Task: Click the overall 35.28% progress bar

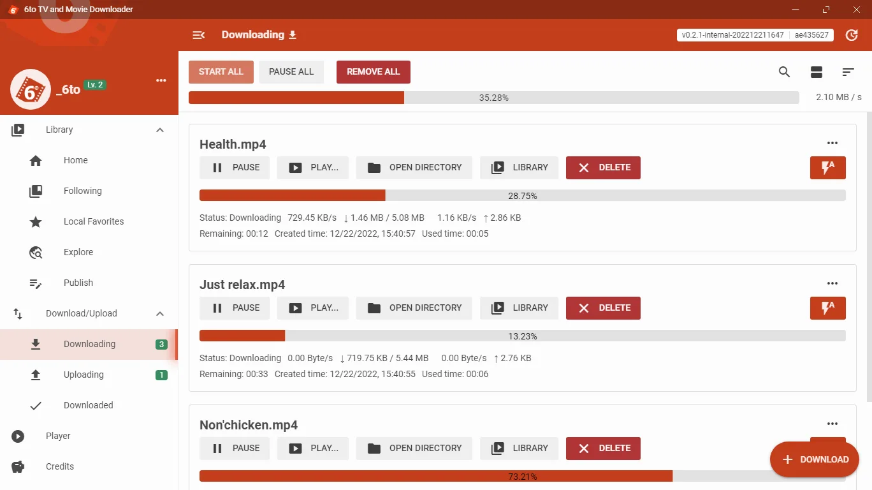Action: click(x=494, y=98)
